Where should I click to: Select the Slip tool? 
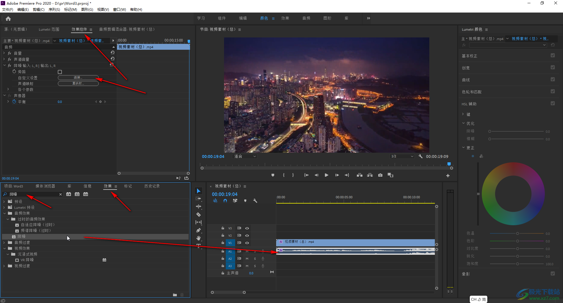click(199, 222)
